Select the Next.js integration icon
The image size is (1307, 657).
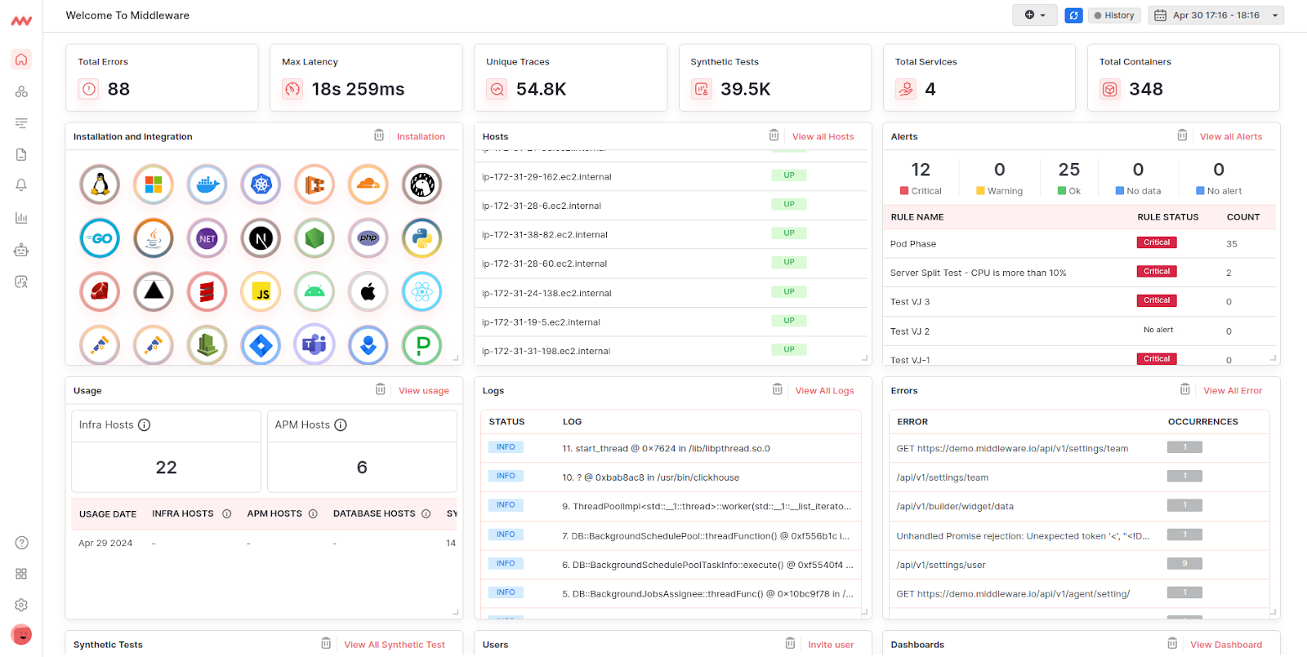click(x=261, y=238)
